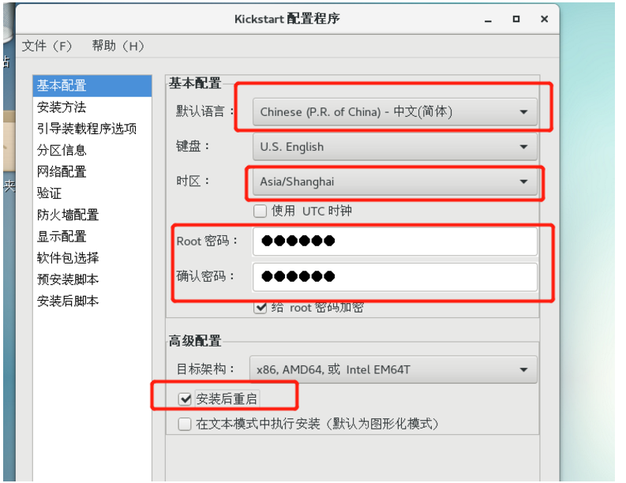
Task: Open 防火墙配置 section
Action: [92, 215]
